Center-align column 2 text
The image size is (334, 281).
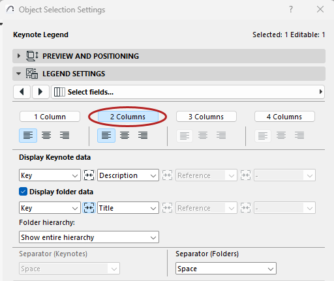[x=125, y=136]
